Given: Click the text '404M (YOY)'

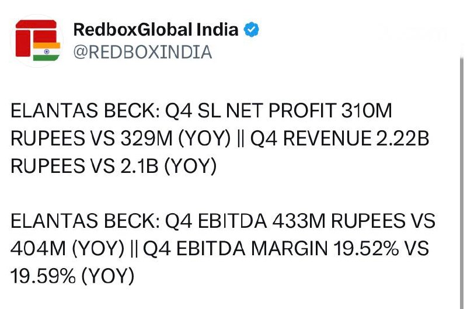Looking at the screenshot, I should 67,249.
